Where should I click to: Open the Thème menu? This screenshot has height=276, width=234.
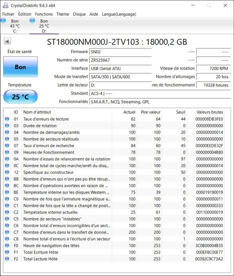tap(63, 14)
